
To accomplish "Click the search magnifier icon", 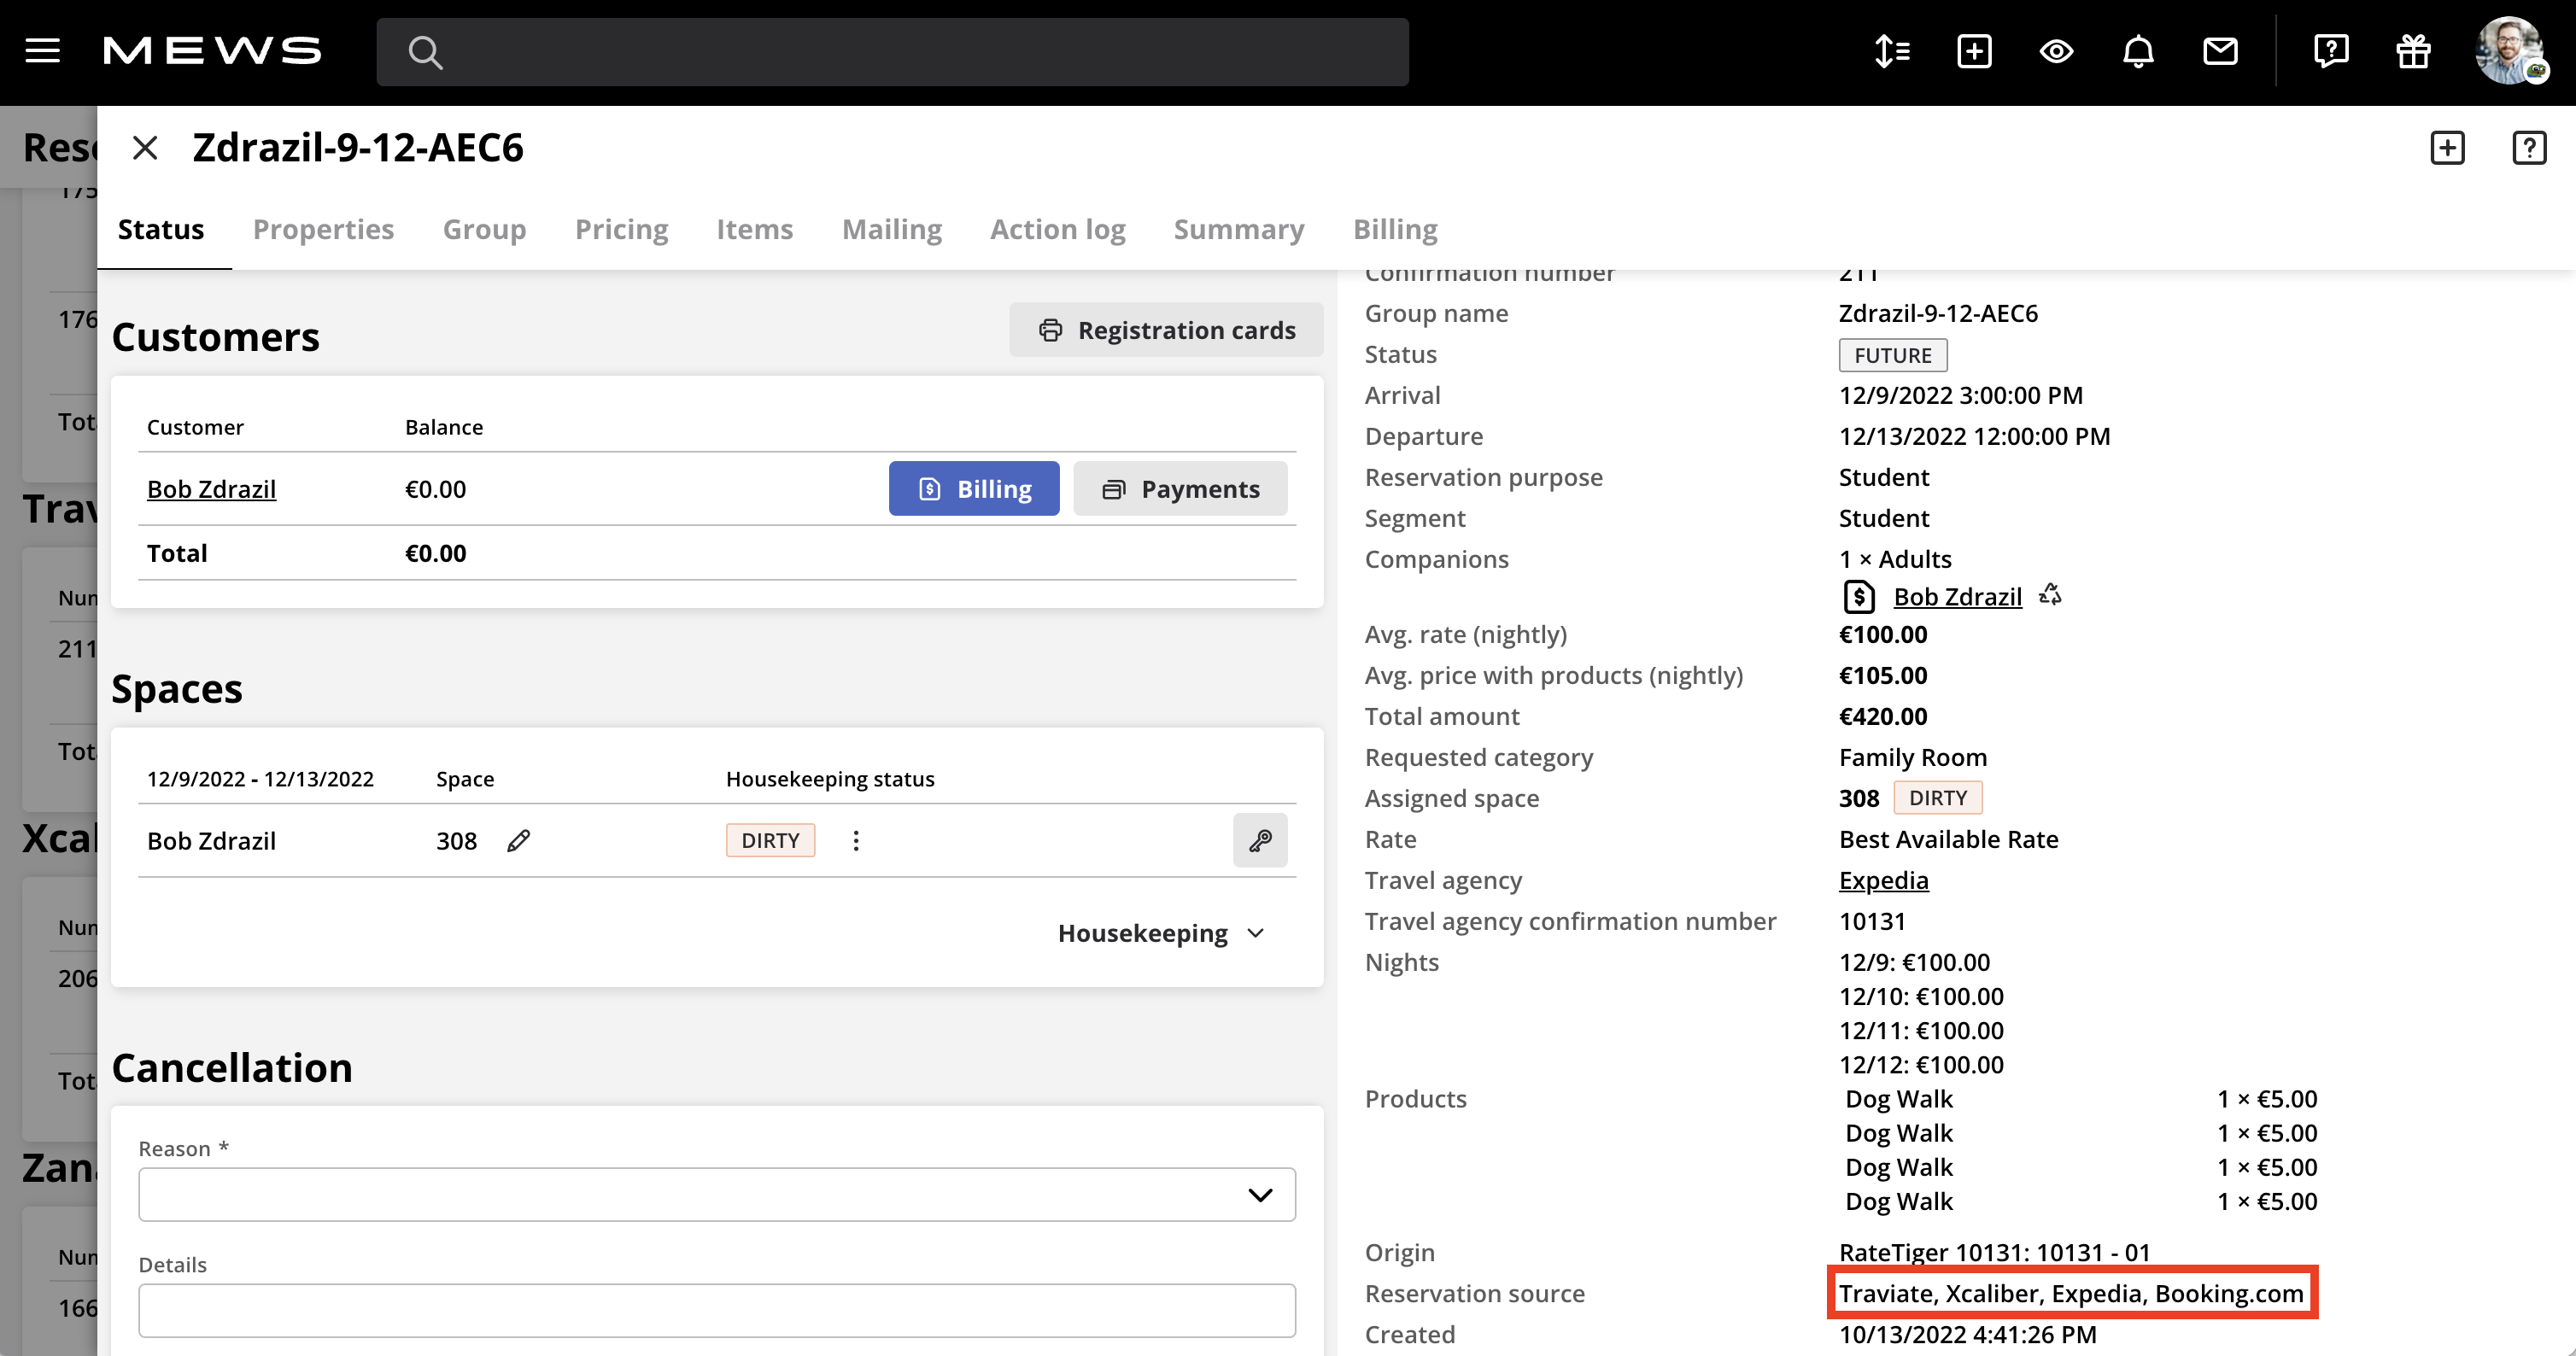I will click(425, 51).
